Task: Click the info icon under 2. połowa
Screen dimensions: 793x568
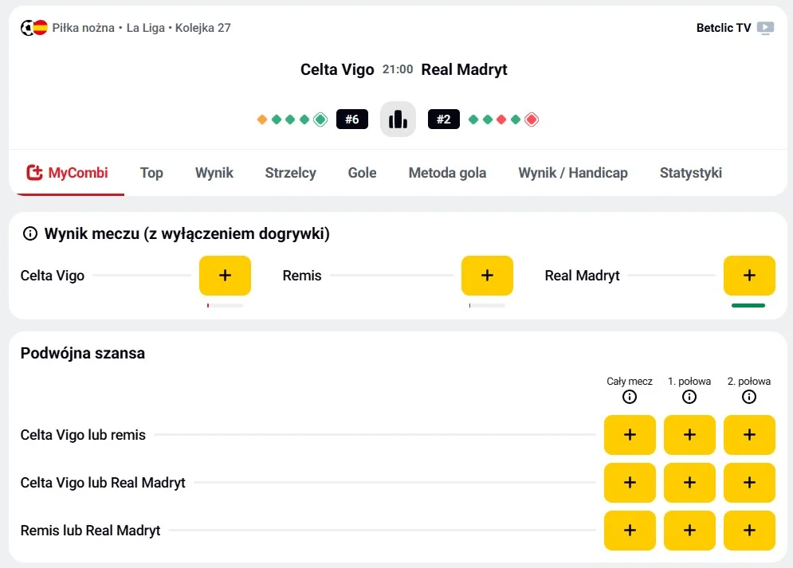Action: [x=748, y=396]
